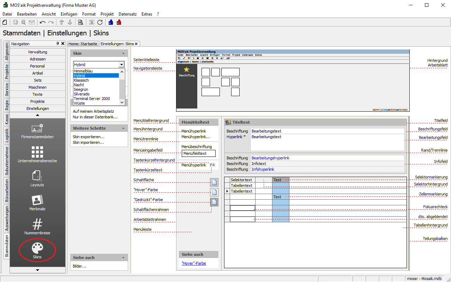
Task: Open the Skin combo box dropdown arrow
Action: click(x=121, y=65)
